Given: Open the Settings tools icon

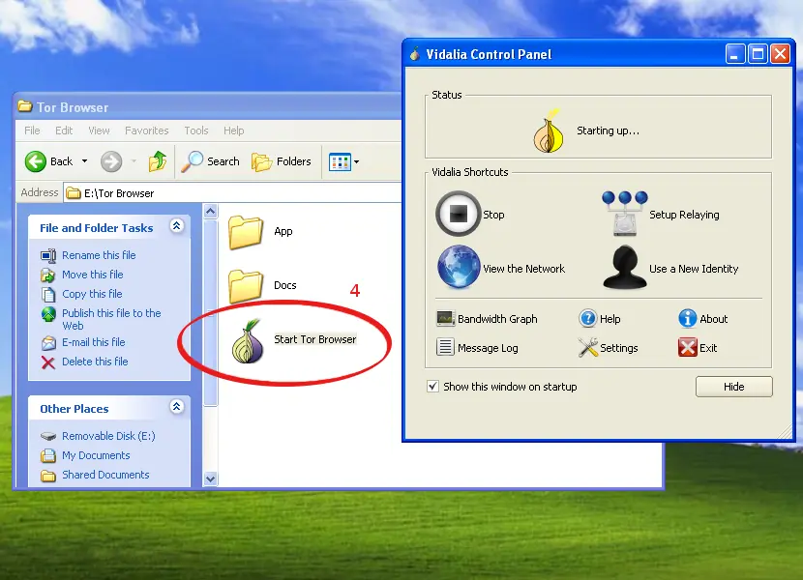Looking at the screenshot, I should pyautogui.click(x=588, y=348).
